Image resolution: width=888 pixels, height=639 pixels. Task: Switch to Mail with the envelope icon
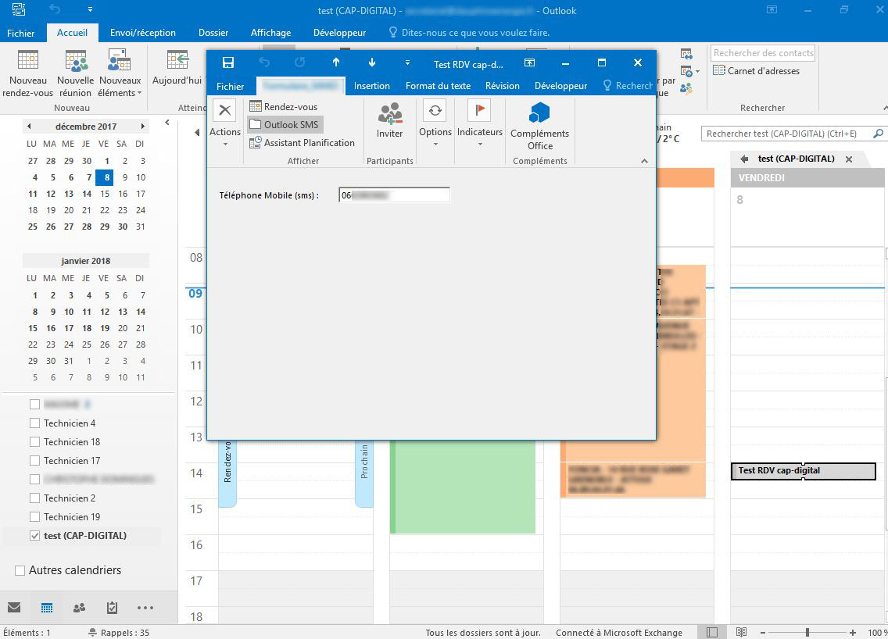(x=14, y=607)
